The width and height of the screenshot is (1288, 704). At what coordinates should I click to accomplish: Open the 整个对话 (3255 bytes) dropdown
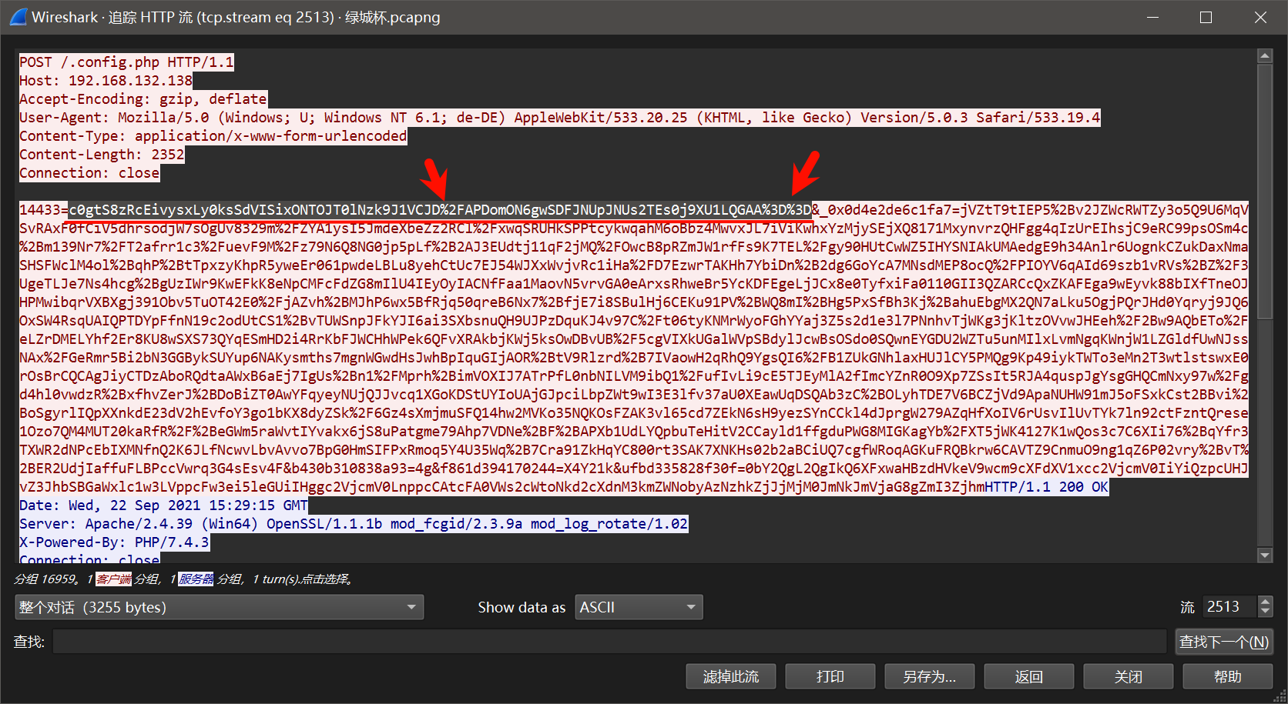219,607
